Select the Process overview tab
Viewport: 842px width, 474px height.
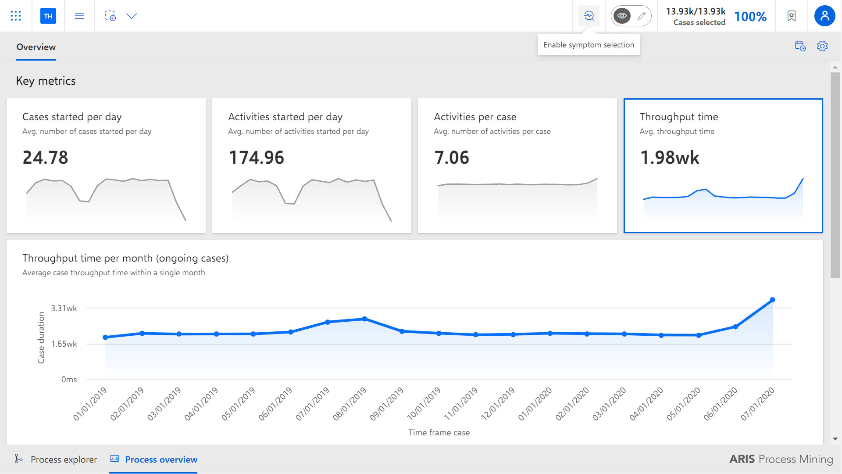(x=153, y=459)
